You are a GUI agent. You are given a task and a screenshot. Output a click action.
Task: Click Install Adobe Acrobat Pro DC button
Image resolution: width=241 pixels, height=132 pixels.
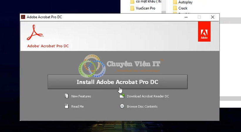(118, 82)
